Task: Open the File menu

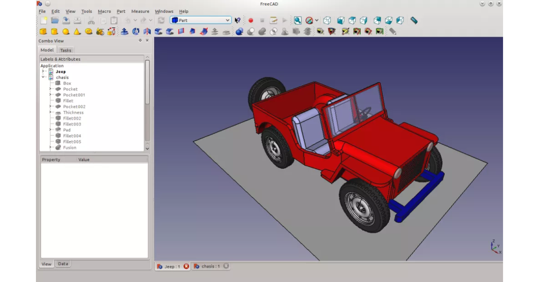Action: pos(42,11)
